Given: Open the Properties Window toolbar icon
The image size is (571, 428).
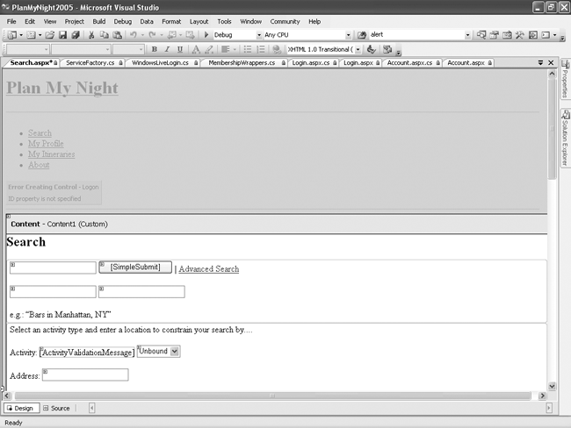Looking at the screenshot, I should 495,35.
